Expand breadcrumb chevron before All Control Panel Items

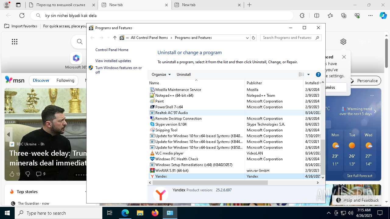[x=127, y=38]
